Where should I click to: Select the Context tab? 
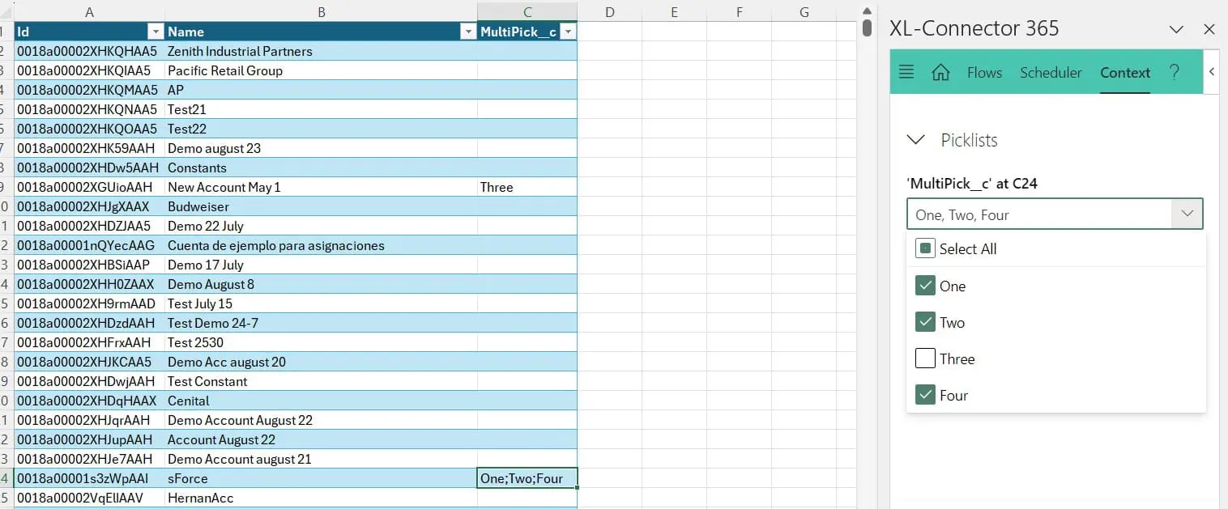pos(1124,72)
